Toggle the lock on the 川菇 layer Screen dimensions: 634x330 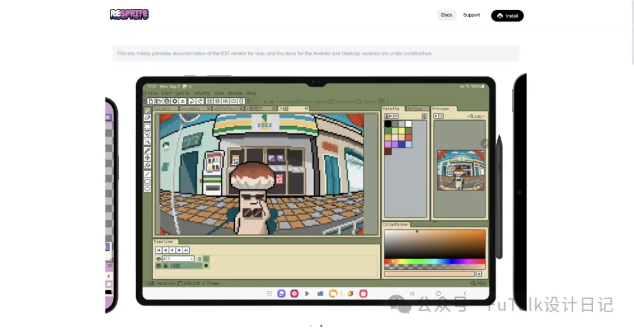tap(166, 266)
